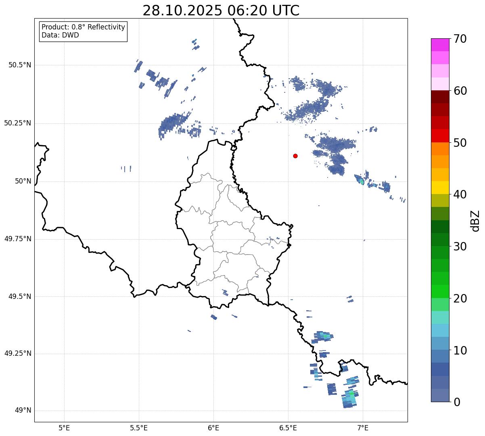Image resolution: width=485 pixels, height=436 pixels.
Task: Click the "Data: DWD" legend text
Action: pyautogui.click(x=60, y=35)
